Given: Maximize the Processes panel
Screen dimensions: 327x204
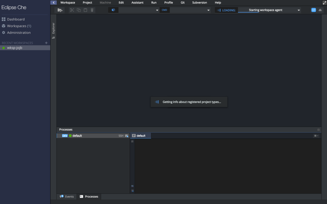Looking at the screenshot, I should point(318,129).
